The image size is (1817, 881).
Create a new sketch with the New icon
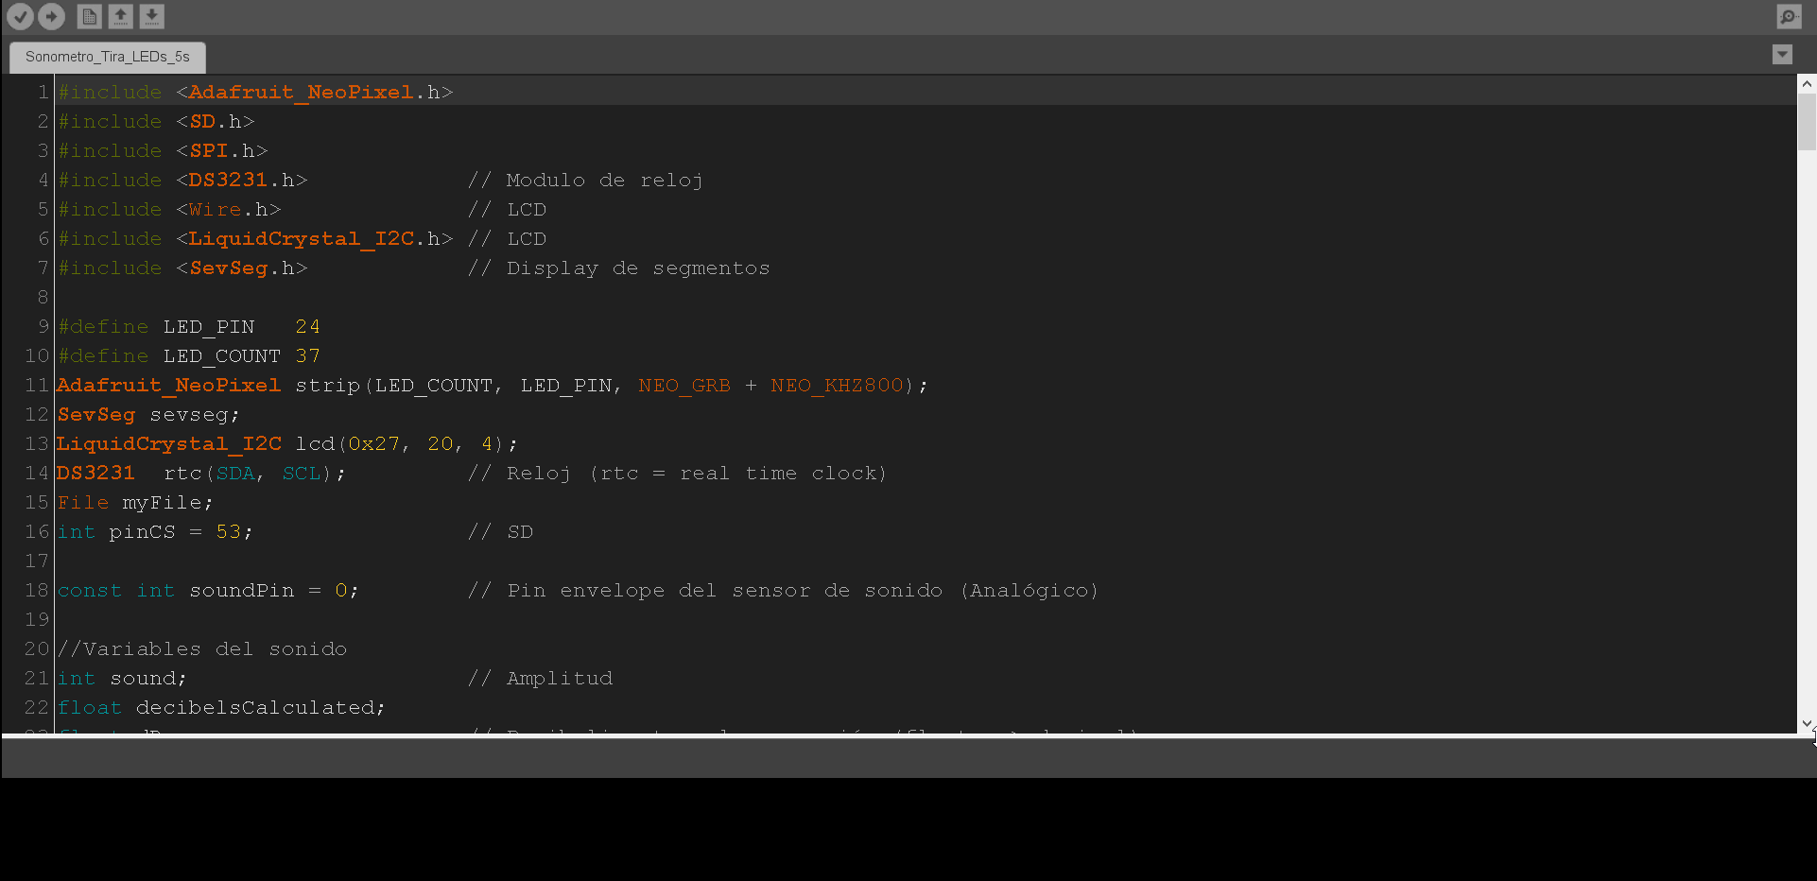[89, 16]
